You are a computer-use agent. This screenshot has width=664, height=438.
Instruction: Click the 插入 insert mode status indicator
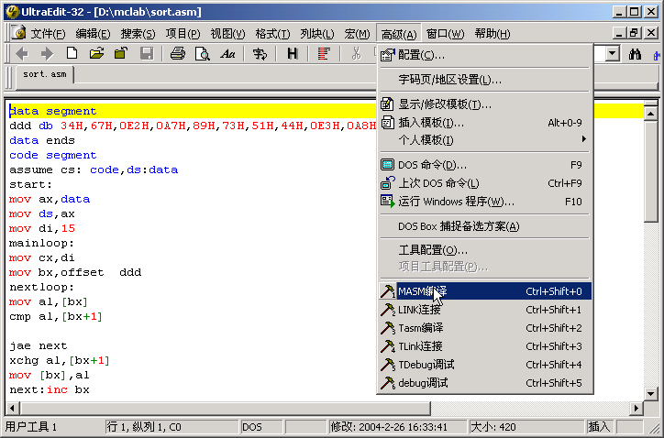pyautogui.click(x=600, y=427)
